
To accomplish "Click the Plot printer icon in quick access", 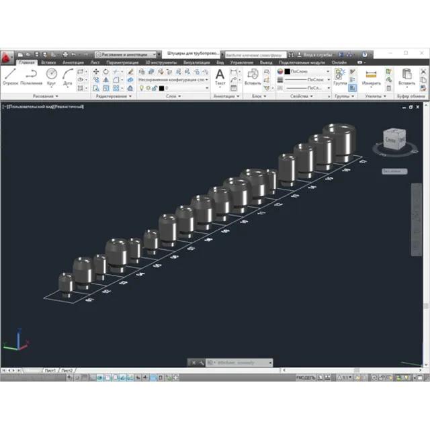I will click(x=65, y=54).
